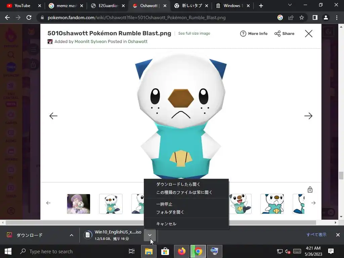This screenshot has height=258, width=344.
Task: Open Microsoft Store from the taskbar
Action: point(165,251)
